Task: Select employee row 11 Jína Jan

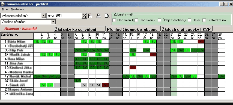Action: click(17, 63)
